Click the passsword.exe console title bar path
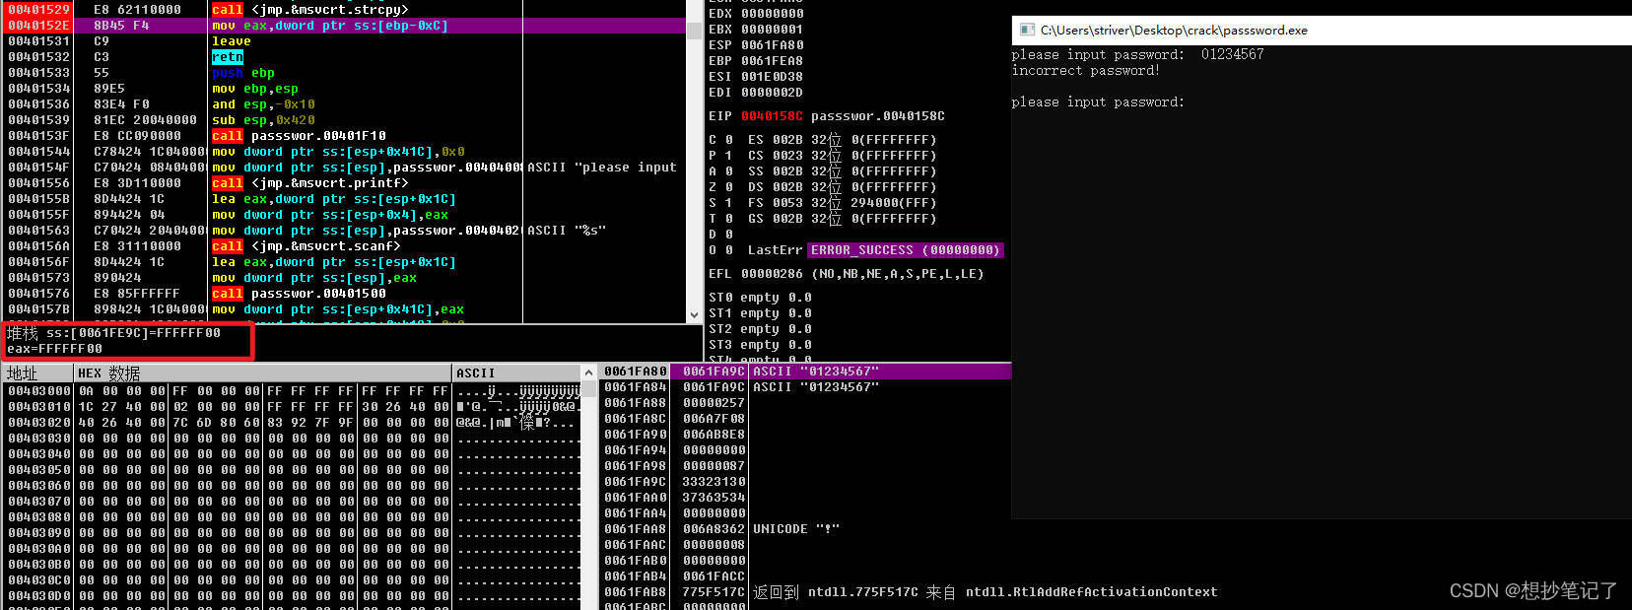 point(1174,31)
